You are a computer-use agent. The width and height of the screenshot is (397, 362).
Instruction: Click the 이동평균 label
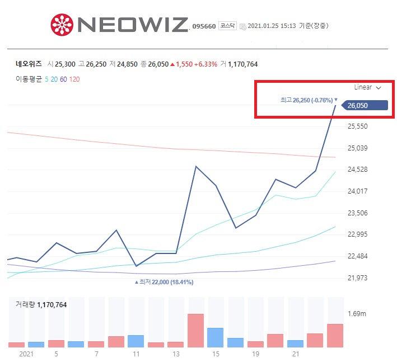[29, 79]
